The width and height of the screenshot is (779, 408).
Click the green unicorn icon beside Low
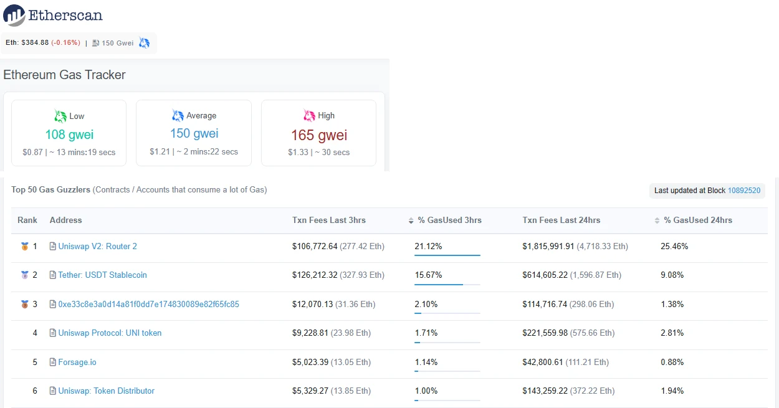point(60,116)
